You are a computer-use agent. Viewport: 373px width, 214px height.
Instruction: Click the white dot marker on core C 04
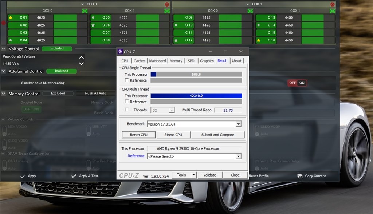point(11,40)
